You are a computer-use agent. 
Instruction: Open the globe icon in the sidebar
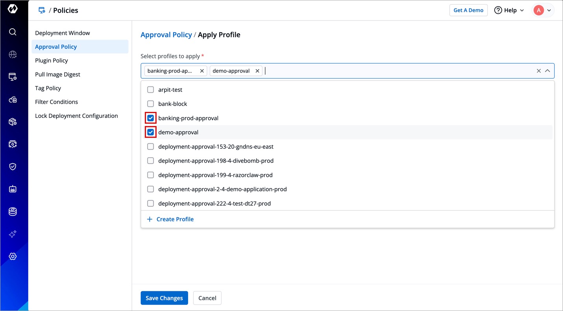coord(13,55)
